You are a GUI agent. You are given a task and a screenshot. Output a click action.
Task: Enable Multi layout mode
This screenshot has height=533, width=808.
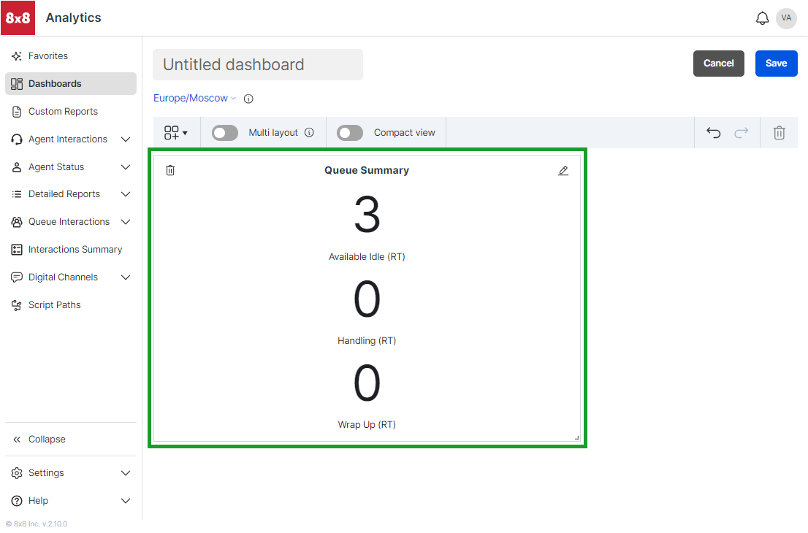coord(224,132)
